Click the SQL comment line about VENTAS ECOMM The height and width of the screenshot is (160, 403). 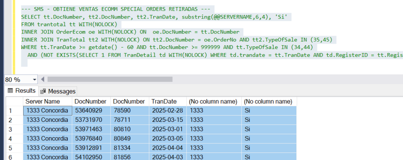click(x=116, y=9)
